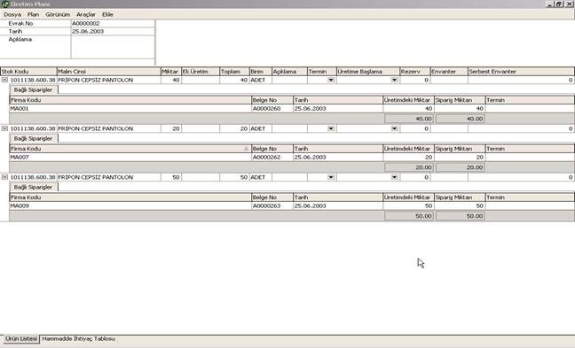
Task: Open Termin dropdown in the row with 50
Action: tap(331, 177)
